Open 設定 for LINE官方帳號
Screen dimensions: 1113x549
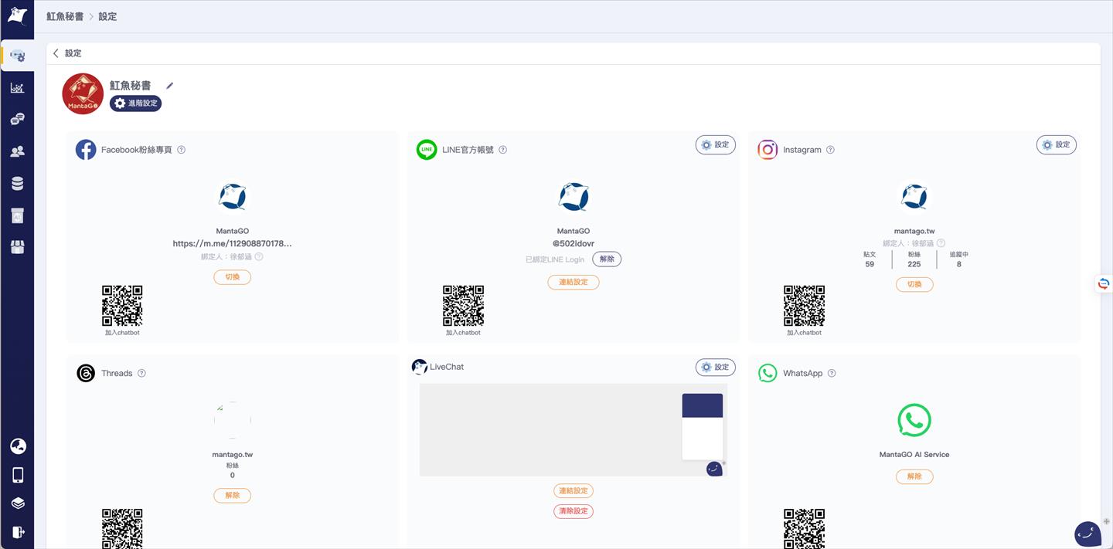[715, 145]
